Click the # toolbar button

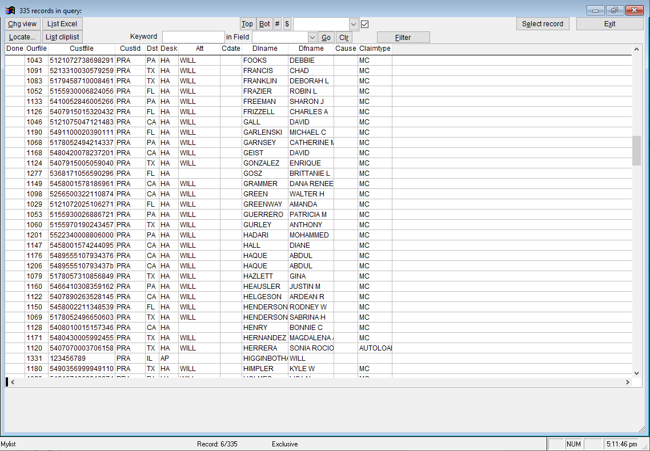(278, 24)
